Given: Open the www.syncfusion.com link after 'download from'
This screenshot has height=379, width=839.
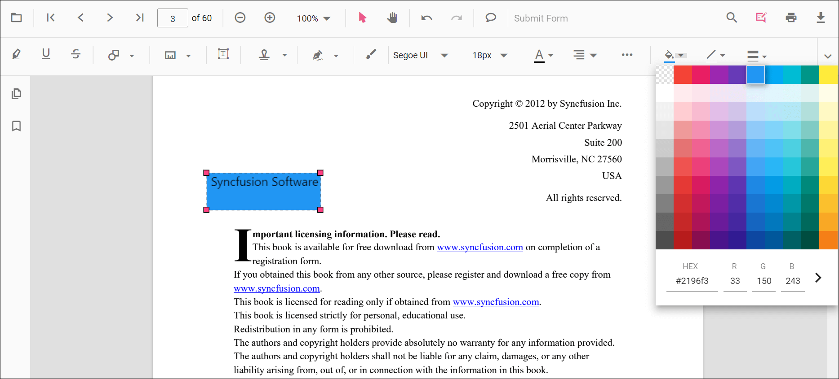Looking at the screenshot, I should (479, 247).
